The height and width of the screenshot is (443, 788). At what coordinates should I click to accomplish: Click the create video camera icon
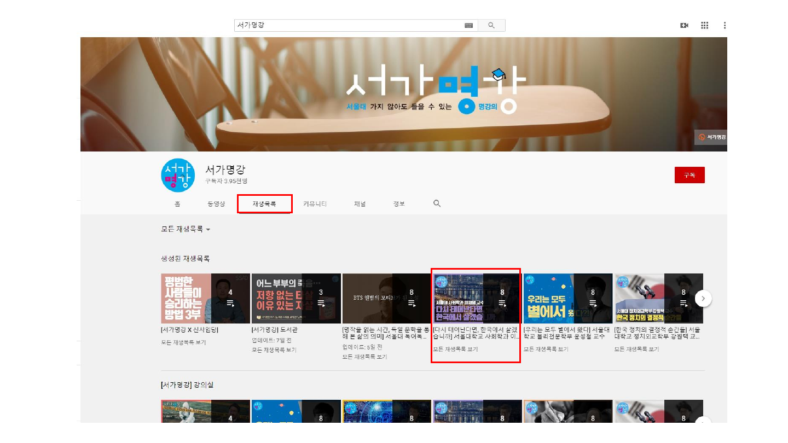[684, 25]
